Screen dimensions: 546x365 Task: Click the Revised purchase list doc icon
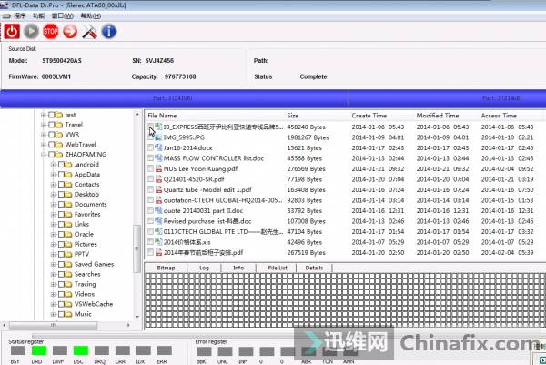(158, 221)
